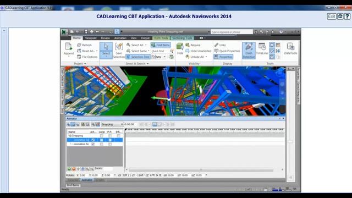The width and height of the screenshot is (352, 198).
Task: Toggle Infinite checkbox for Snapping scene
Action: point(119,136)
